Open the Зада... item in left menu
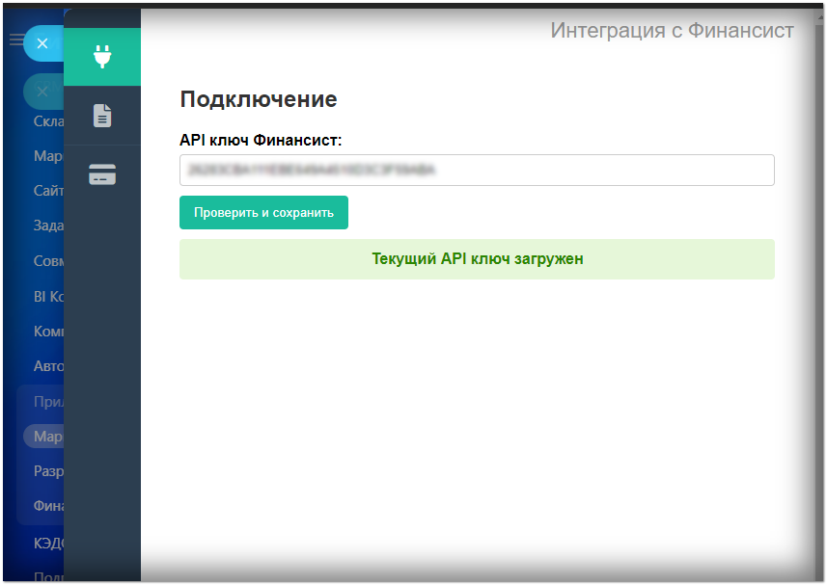 48,226
